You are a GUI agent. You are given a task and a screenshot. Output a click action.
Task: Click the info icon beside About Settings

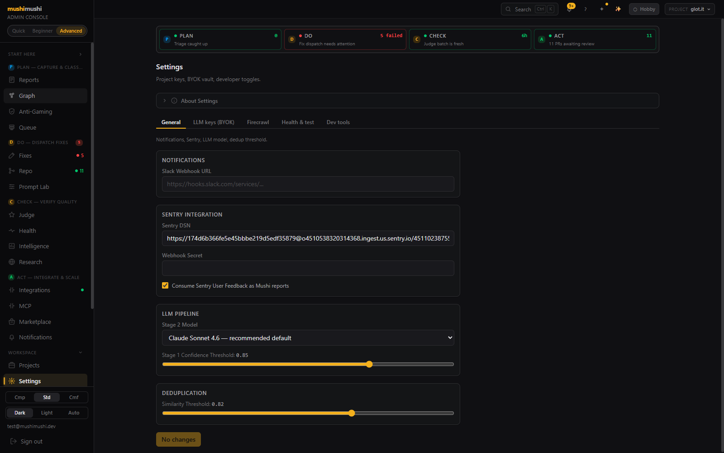[174, 101]
